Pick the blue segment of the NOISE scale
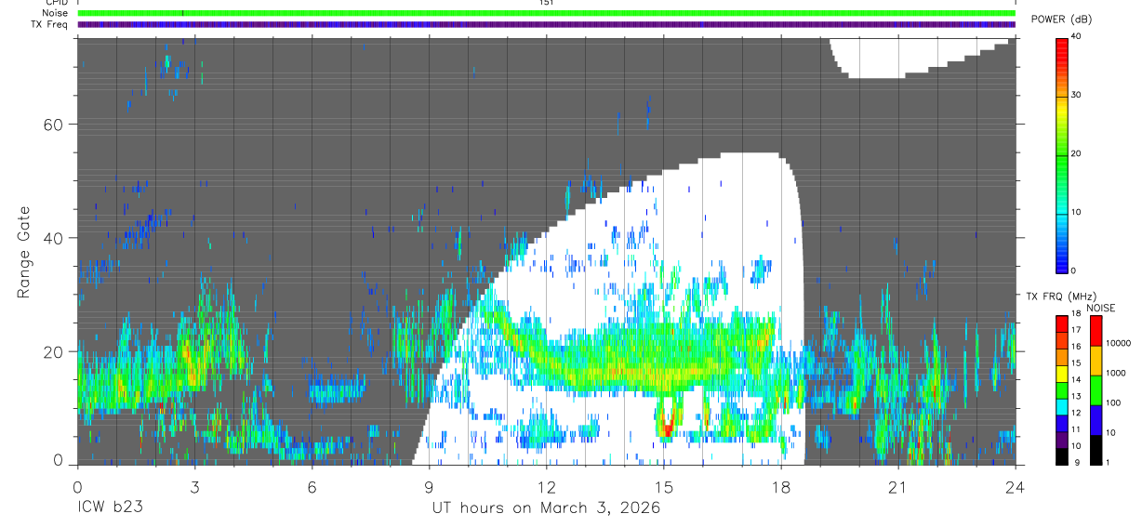Screen dimensions: 1142x527 (1096, 420)
